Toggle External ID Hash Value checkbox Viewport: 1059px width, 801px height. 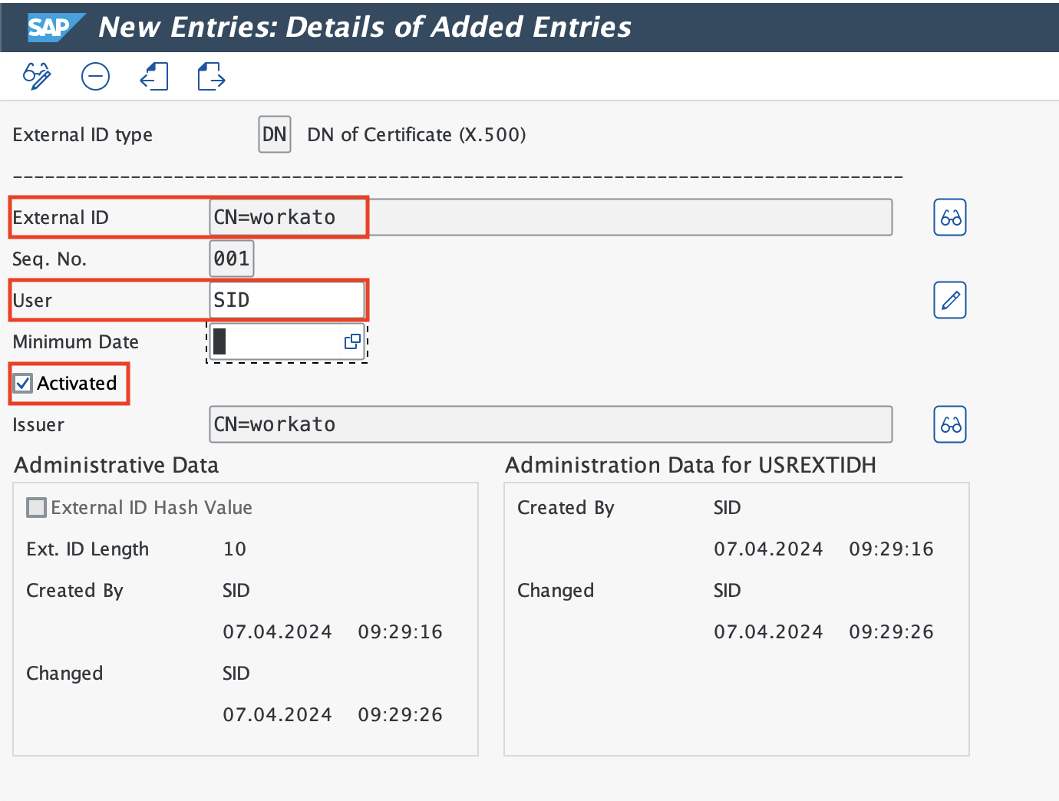[36, 507]
